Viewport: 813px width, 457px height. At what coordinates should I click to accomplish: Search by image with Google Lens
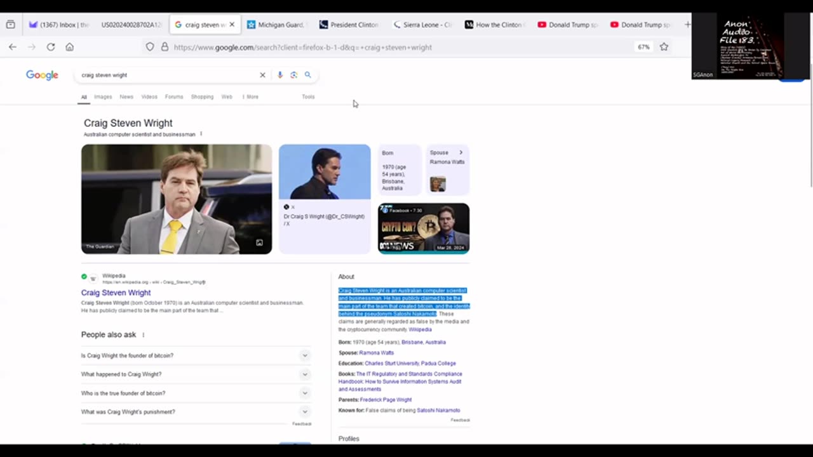point(293,75)
